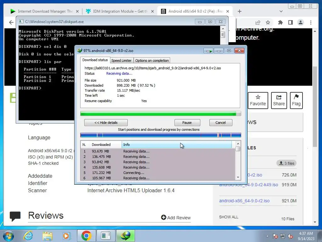
Task: Click the Flag button on archive page
Action: pos(296,101)
